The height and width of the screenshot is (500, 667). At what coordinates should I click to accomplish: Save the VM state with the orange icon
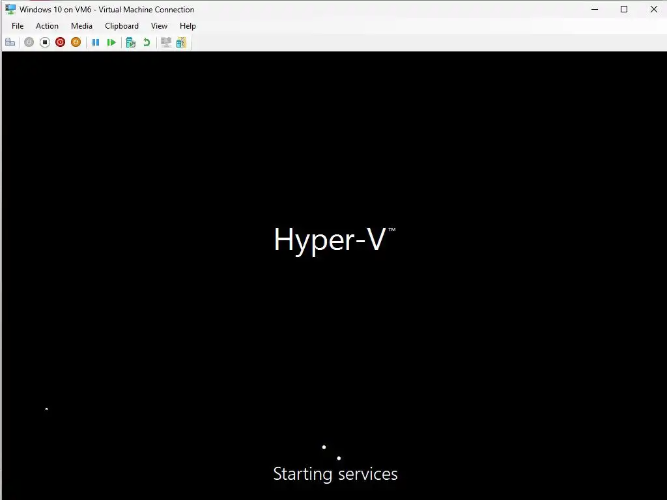tap(76, 42)
